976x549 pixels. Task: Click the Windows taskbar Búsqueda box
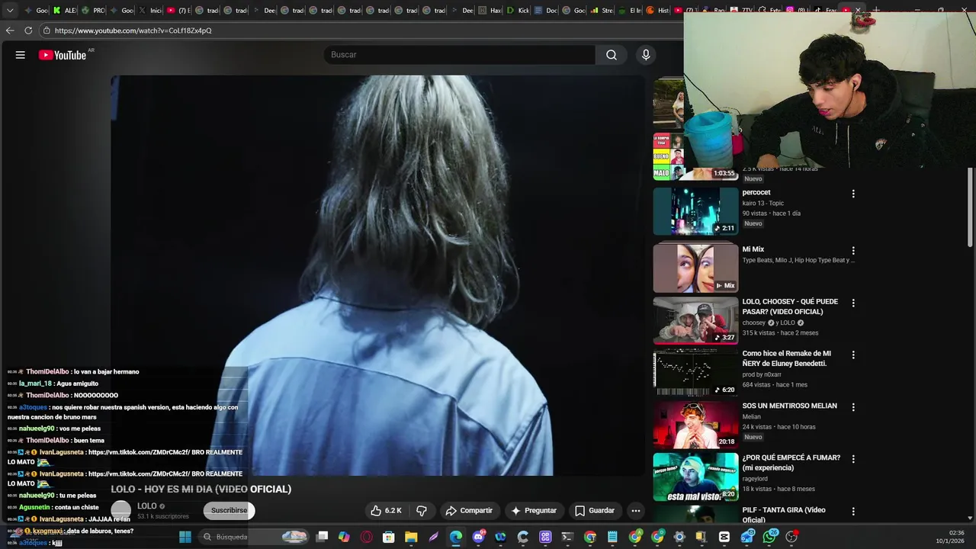tap(253, 537)
